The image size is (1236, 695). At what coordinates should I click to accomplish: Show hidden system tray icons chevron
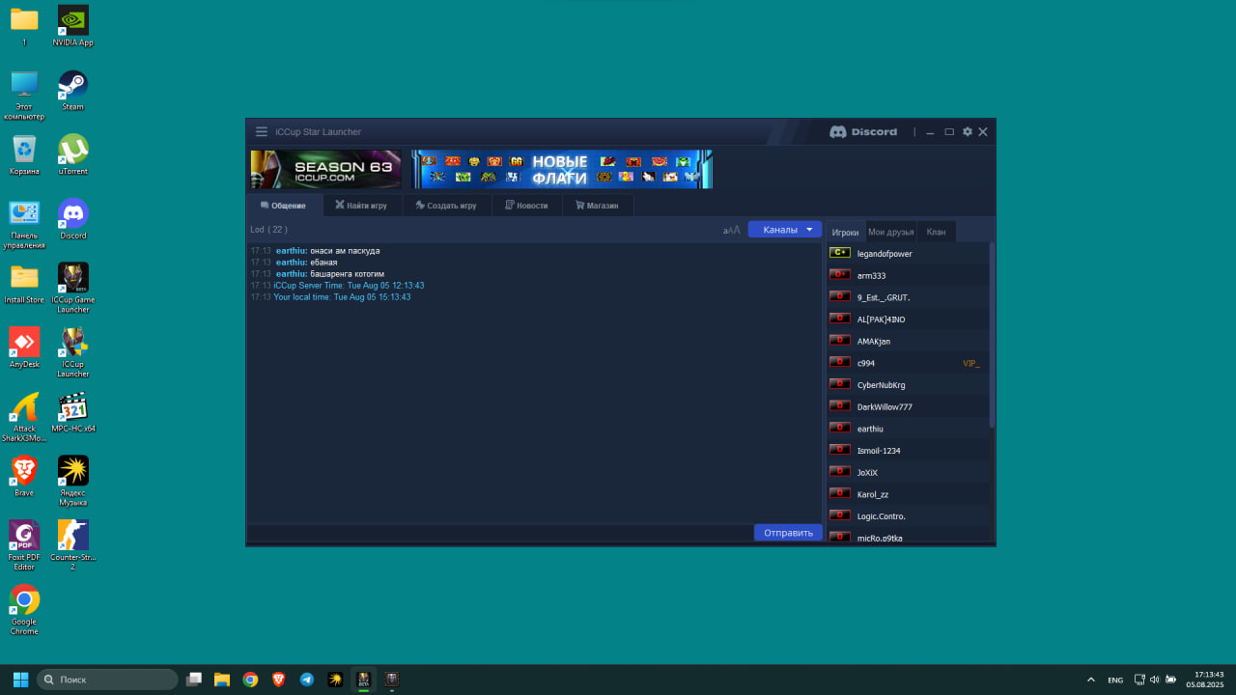tap(1091, 680)
